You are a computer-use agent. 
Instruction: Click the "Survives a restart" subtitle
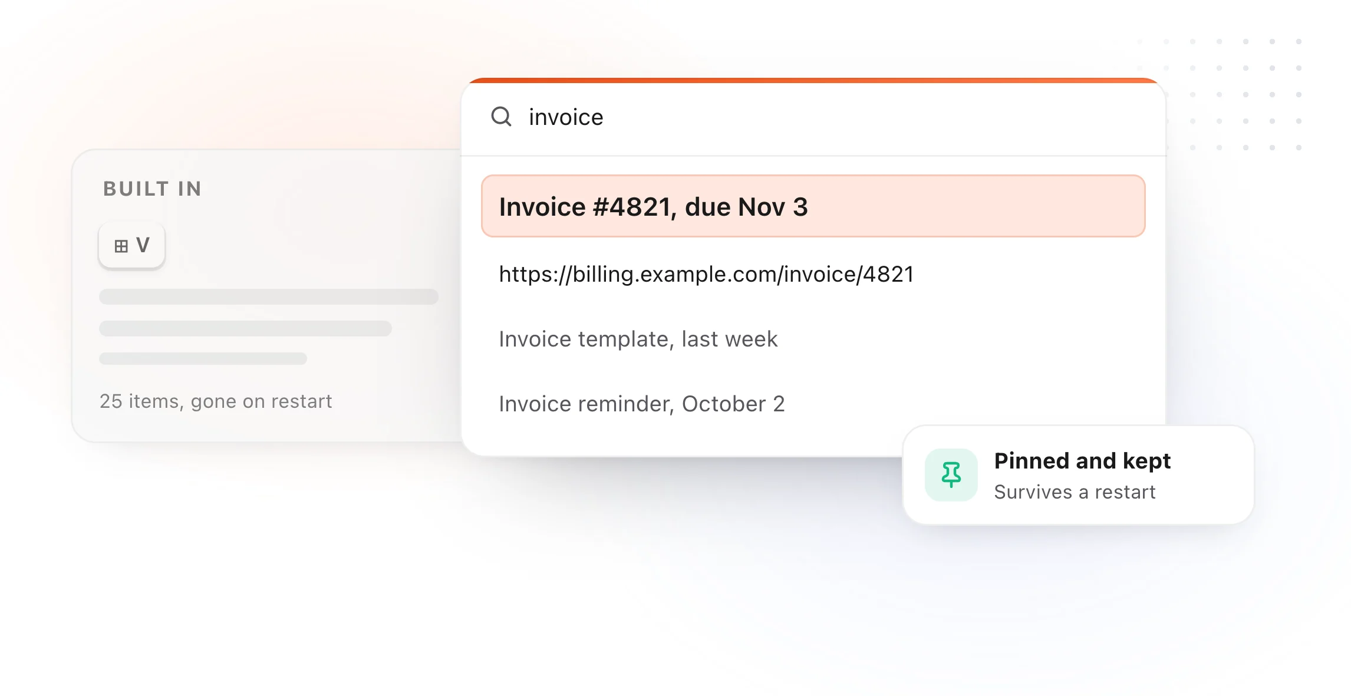1075,492
